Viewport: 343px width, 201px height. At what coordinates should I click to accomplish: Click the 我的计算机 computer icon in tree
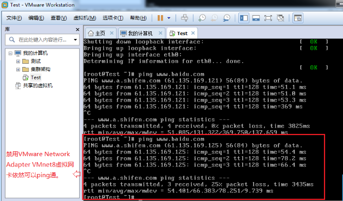click(18, 53)
